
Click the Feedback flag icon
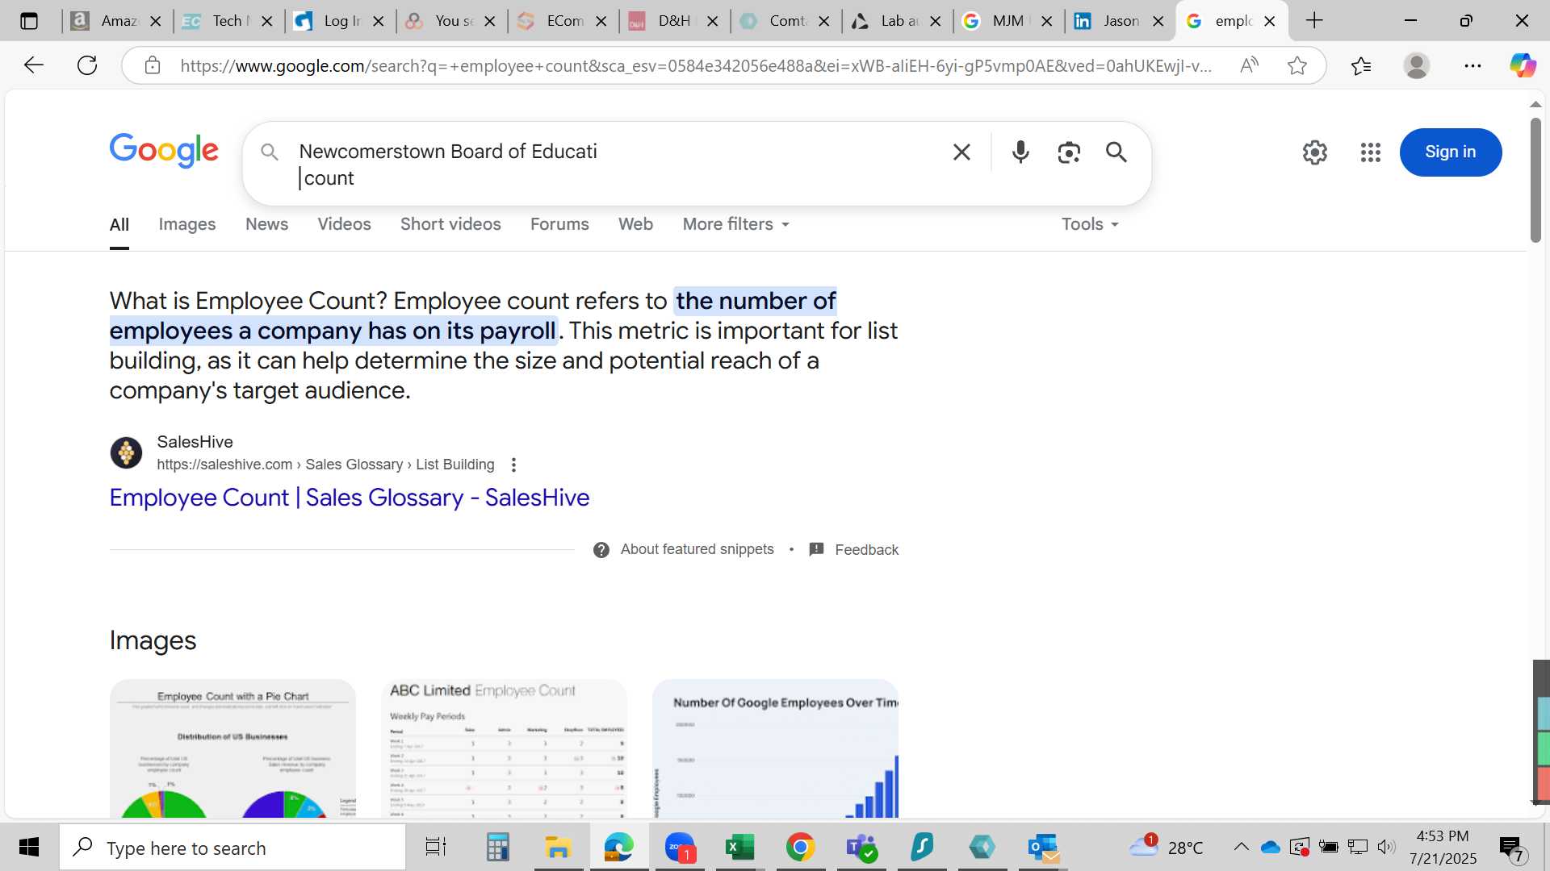816,549
